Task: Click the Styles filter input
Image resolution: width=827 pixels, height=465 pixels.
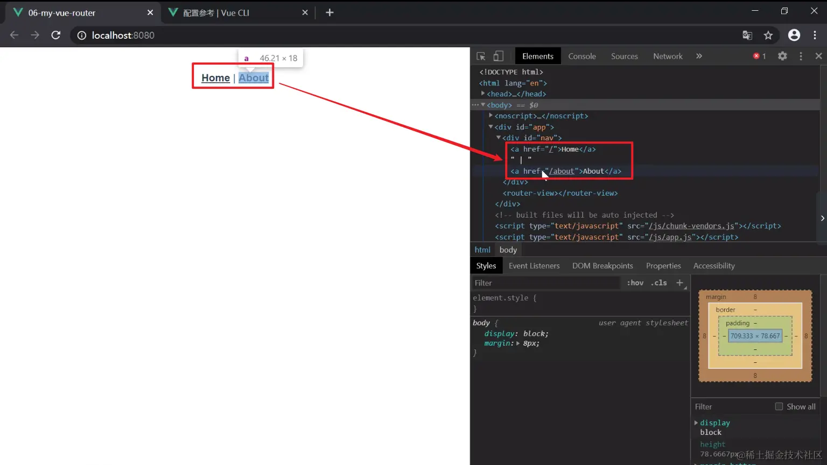Action: 546,283
